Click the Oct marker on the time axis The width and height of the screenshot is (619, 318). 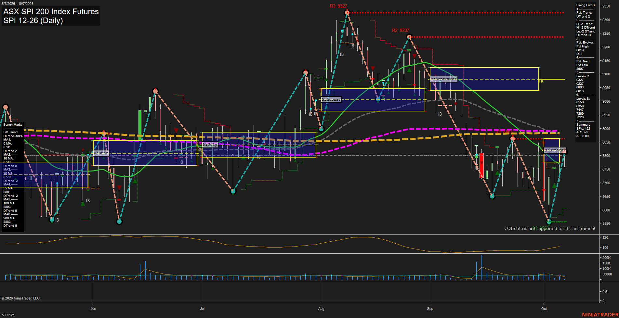point(544,309)
